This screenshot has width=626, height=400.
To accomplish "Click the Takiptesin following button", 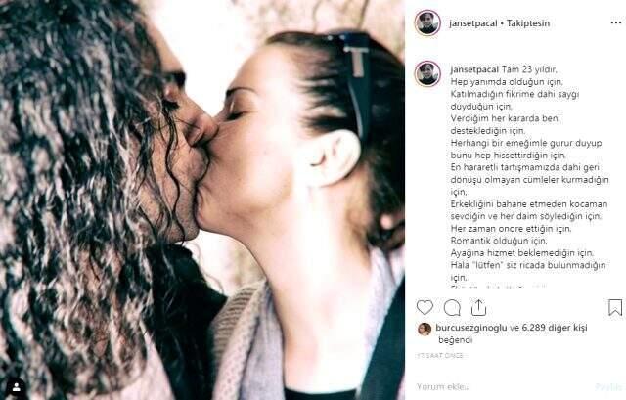I will point(528,23).
